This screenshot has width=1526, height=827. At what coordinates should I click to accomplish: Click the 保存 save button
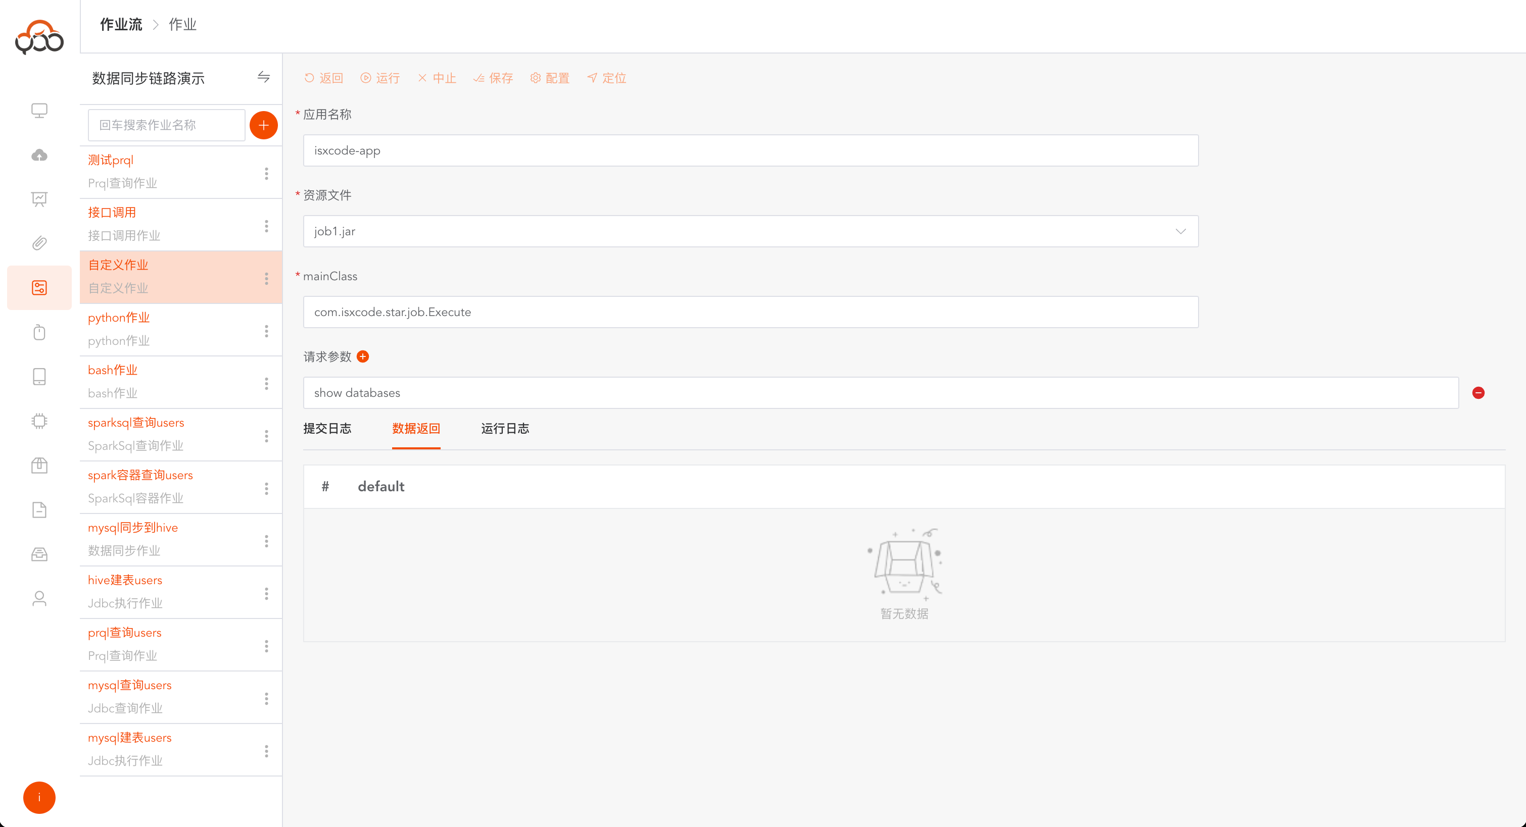click(x=493, y=78)
